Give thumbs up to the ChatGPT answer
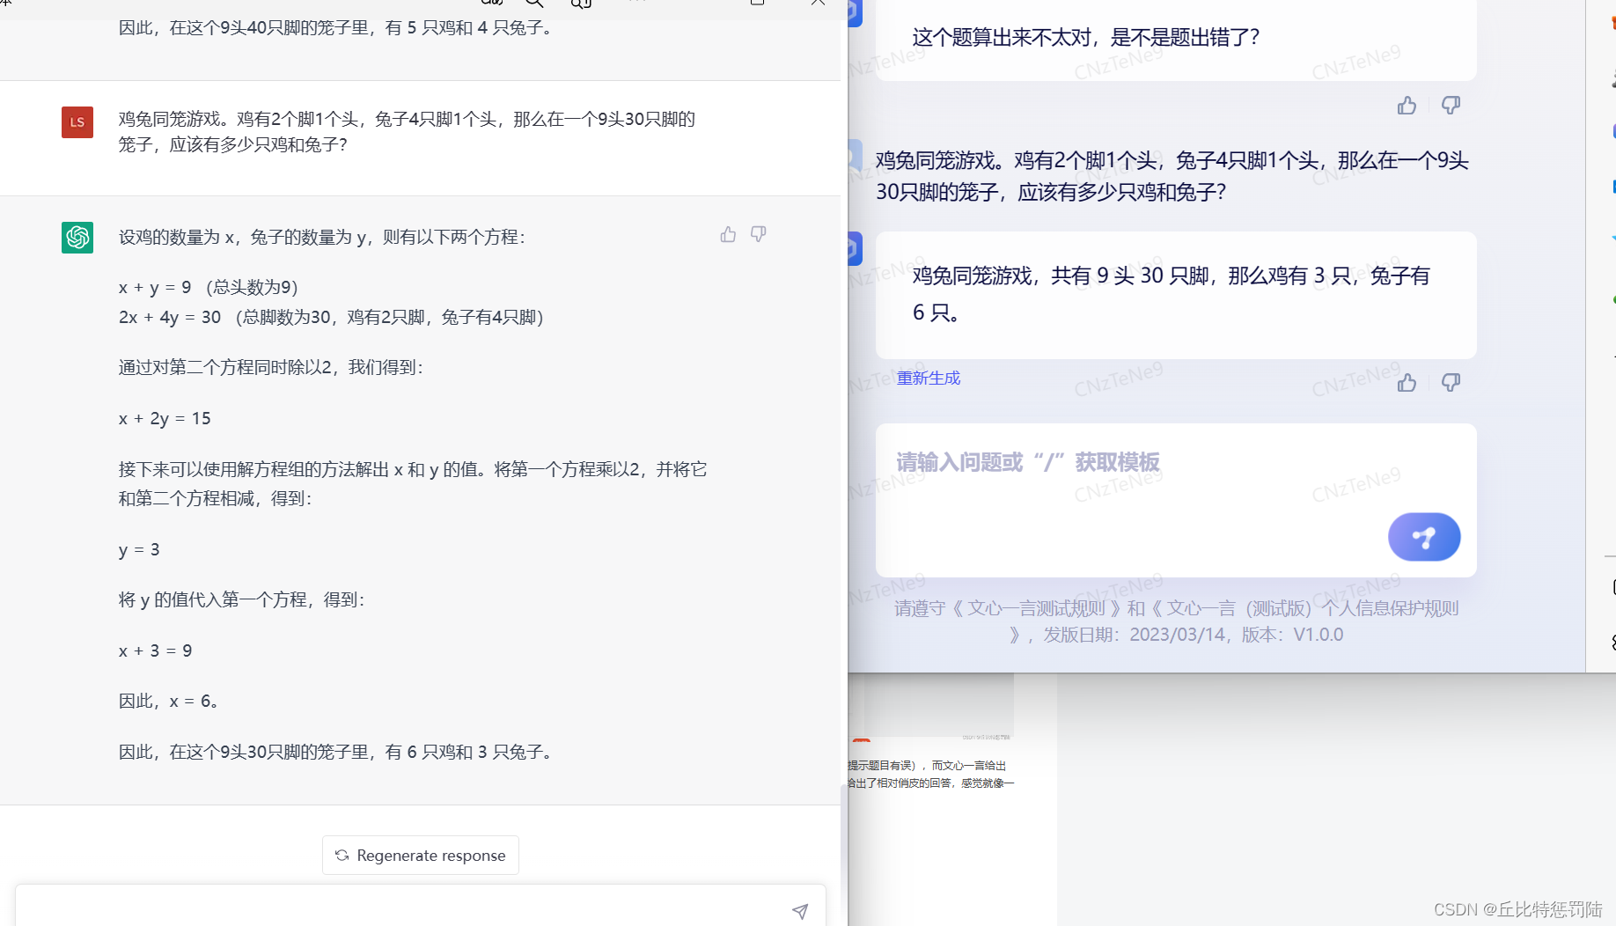Image resolution: width=1616 pixels, height=926 pixels. (x=728, y=234)
